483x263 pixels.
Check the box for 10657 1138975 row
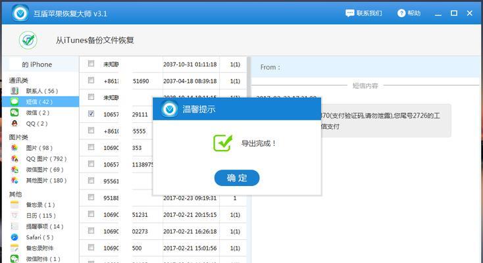(x=91, y=164)
